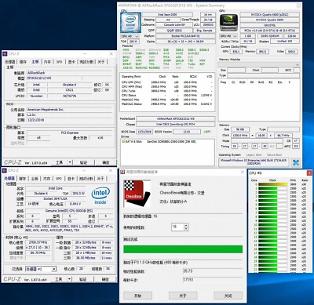Click the 关闭 button in chess benchmark
This screenshot has width=314, height=305.
pos(228,296)
